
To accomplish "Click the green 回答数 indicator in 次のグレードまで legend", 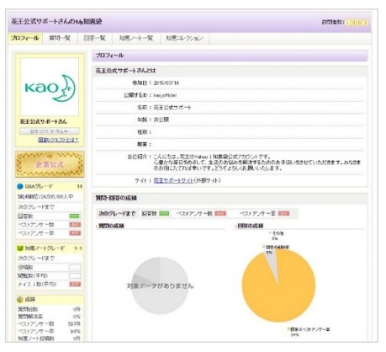I will tap(164, 214).
